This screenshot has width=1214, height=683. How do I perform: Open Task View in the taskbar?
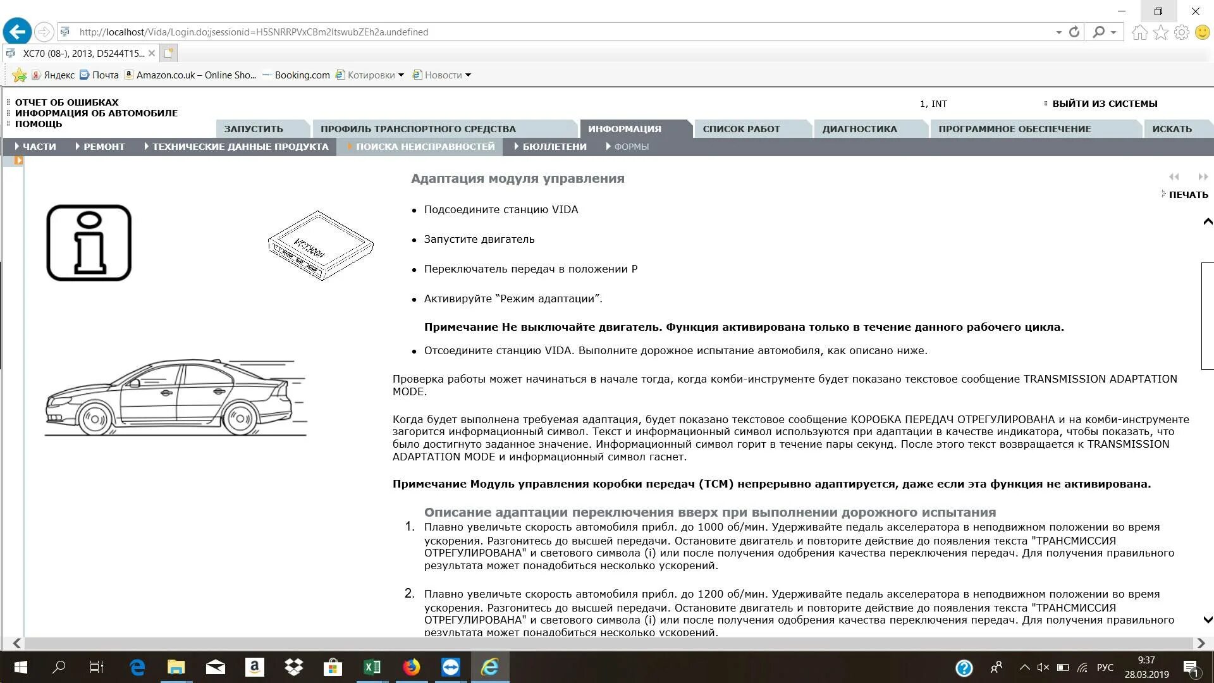97,667
